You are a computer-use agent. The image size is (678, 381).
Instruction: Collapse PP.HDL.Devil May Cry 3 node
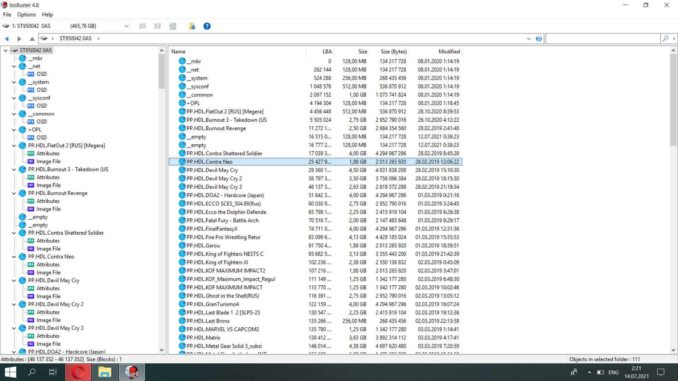coord(14,328)
